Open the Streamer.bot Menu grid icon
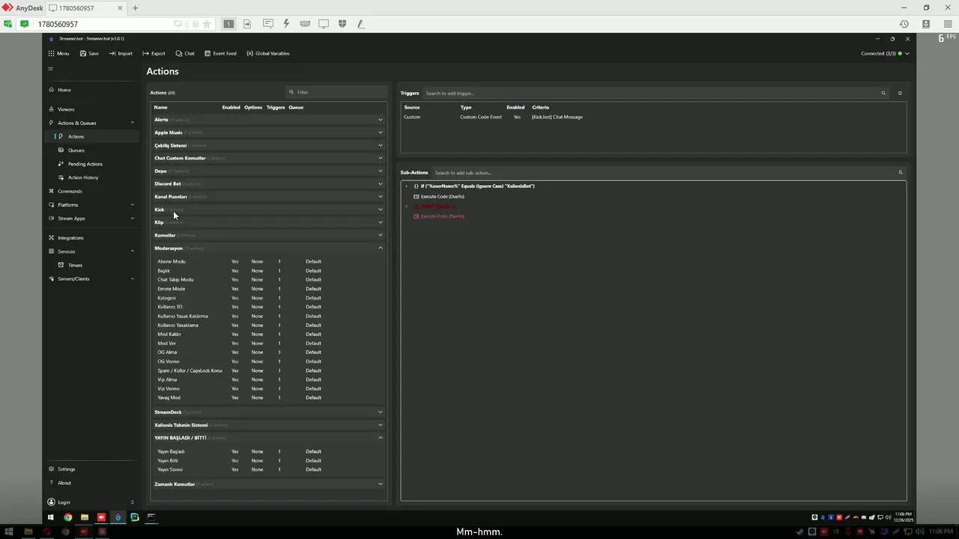The image size is (959, 539). coord(52,53)
